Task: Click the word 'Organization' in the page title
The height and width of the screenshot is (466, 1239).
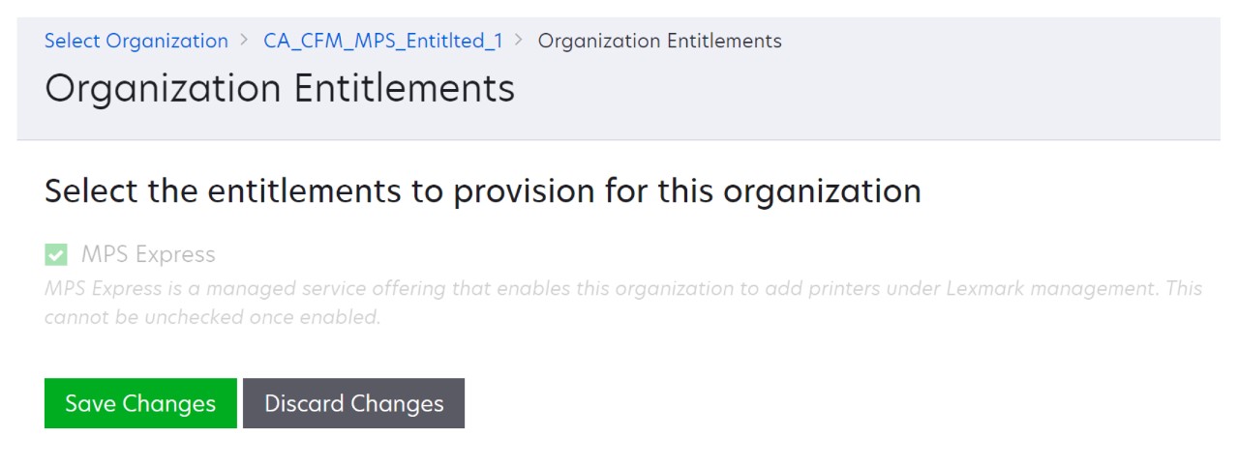Action: point(164,88)
